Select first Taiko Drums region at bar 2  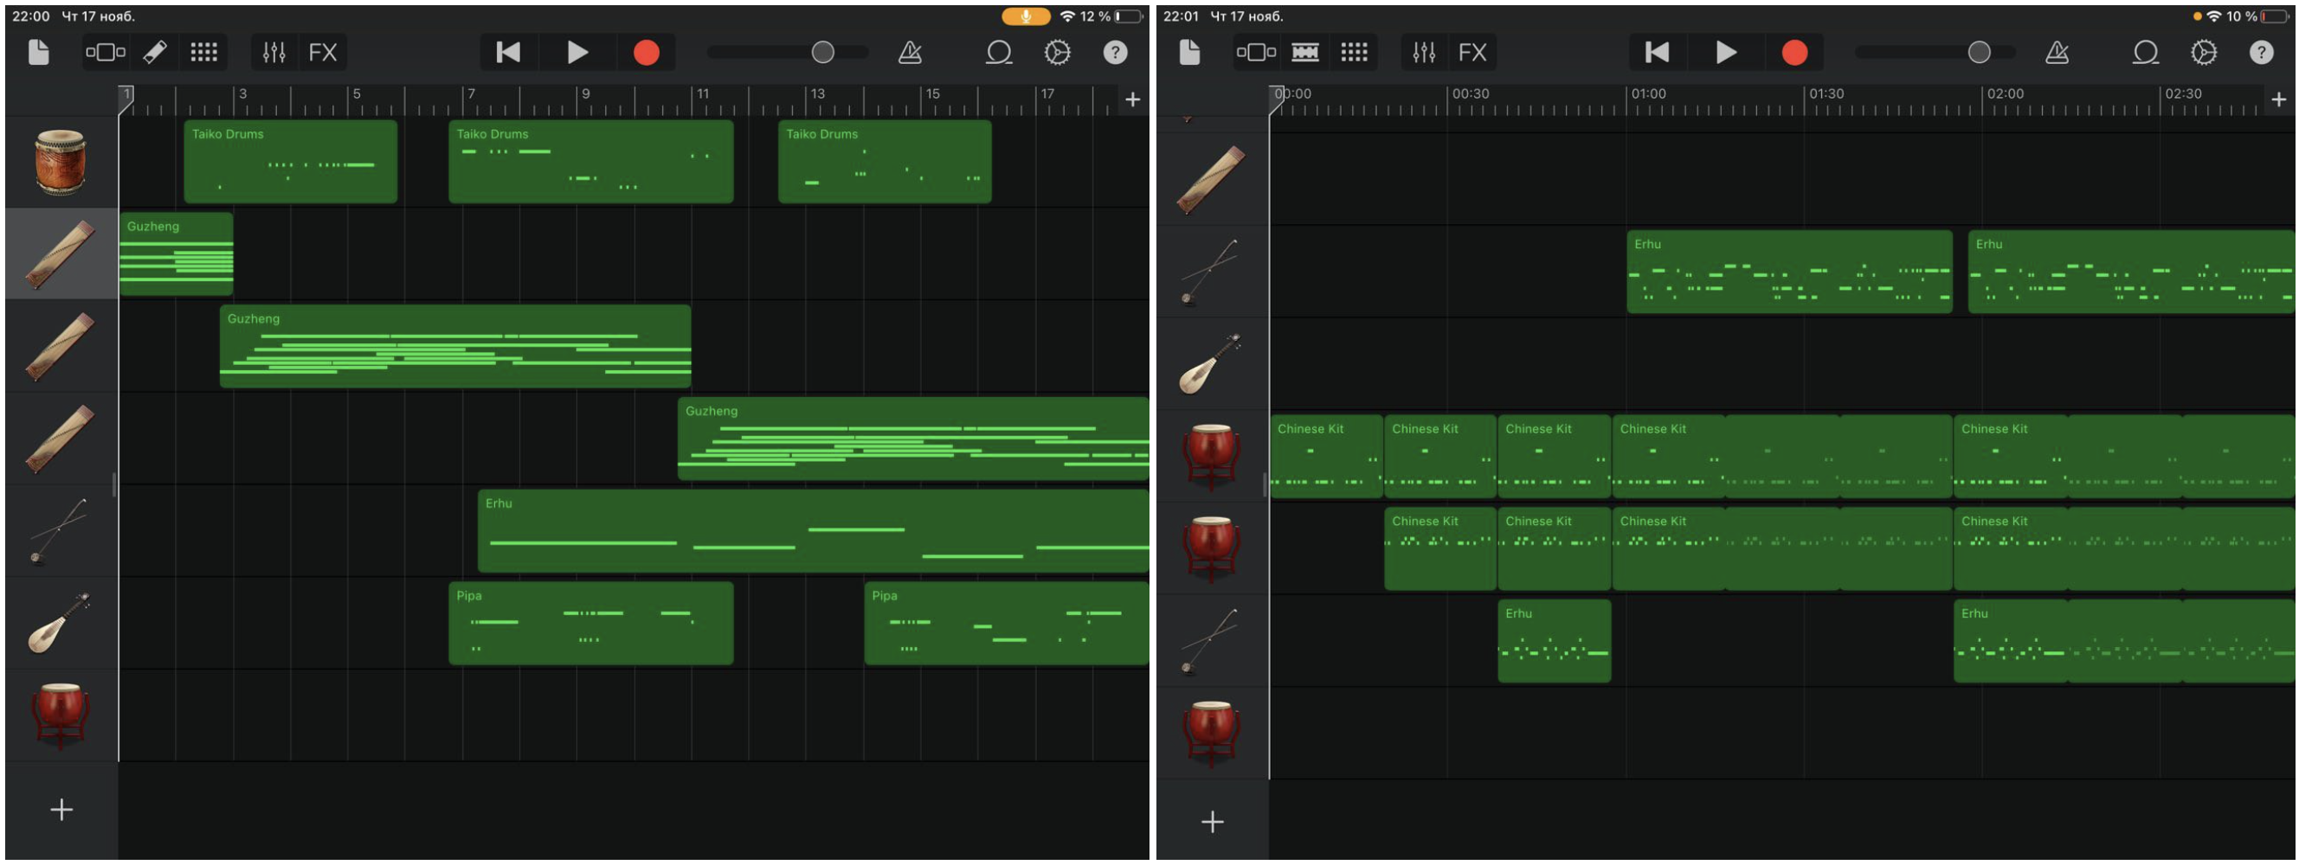coord(290,163)
